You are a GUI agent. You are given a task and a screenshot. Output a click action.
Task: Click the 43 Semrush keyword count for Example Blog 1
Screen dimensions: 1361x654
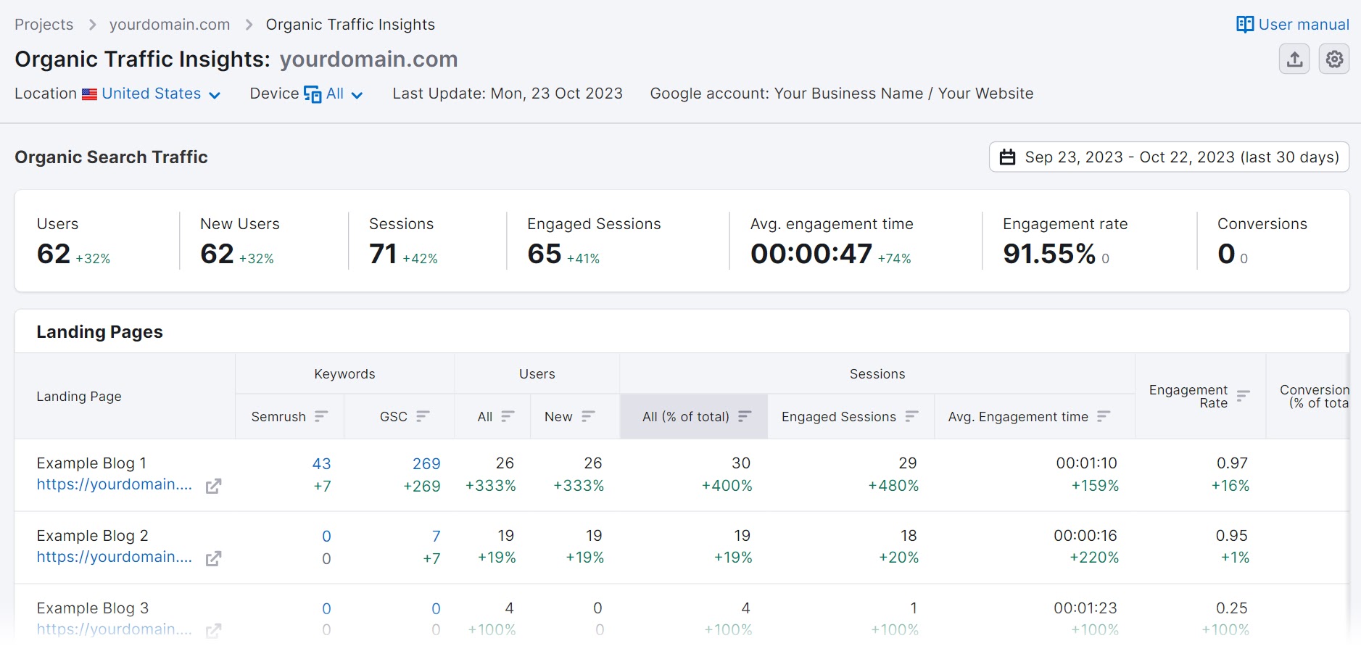(322, 463)
